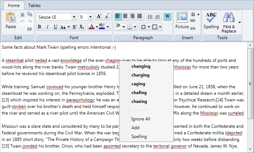Viewport: 254px width, 153px height.
Task: Click the font color red A icon
Action: [92, 27]
